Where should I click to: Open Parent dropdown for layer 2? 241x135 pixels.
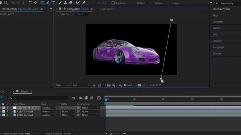click(90, 111)
